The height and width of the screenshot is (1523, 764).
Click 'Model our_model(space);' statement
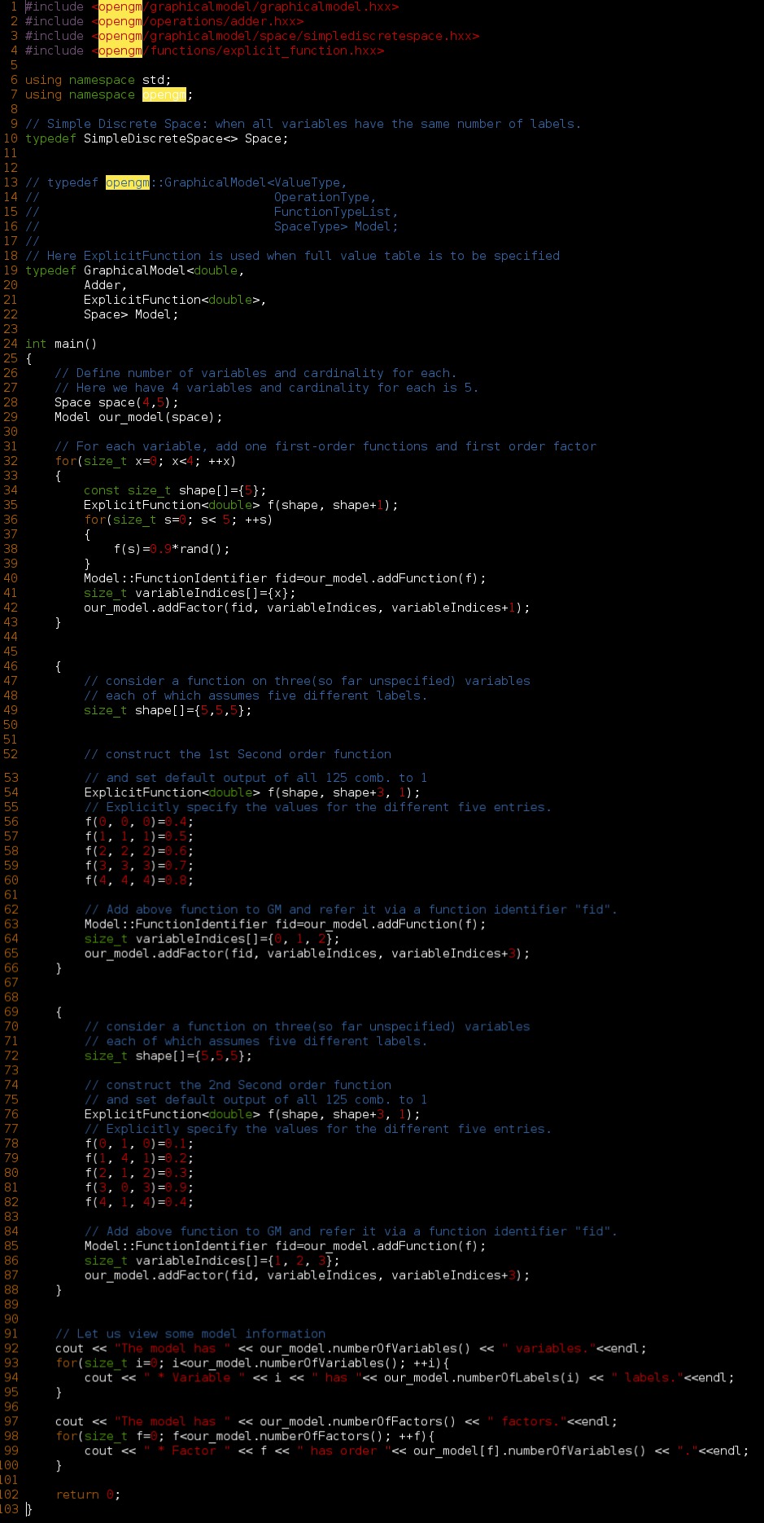[x=138, y=417]
